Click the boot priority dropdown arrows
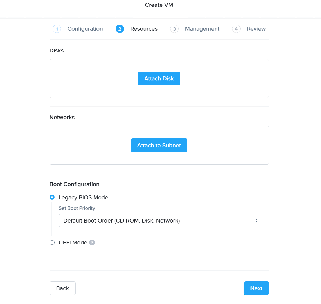The width and height of the screenshot is (321, 304). click(x=257, y=221)
